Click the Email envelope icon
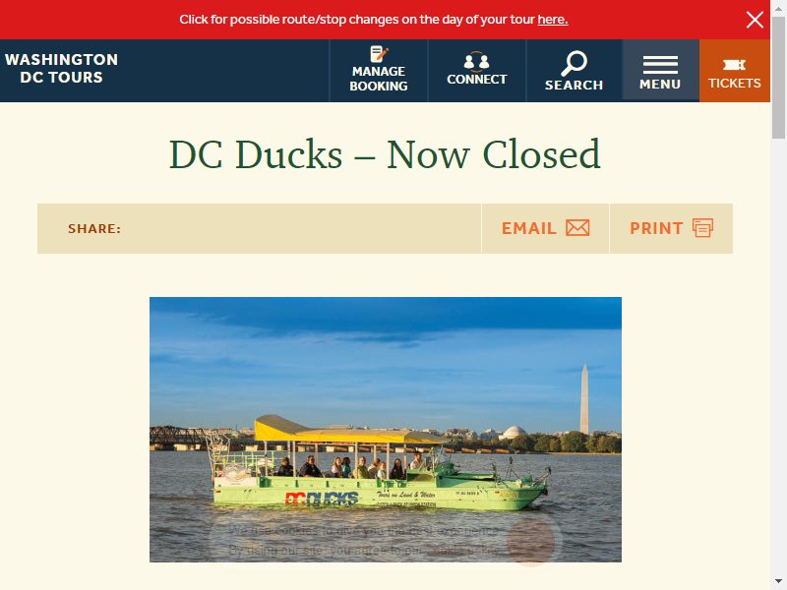This screenshot has height=590, width=787. (577, 228)
